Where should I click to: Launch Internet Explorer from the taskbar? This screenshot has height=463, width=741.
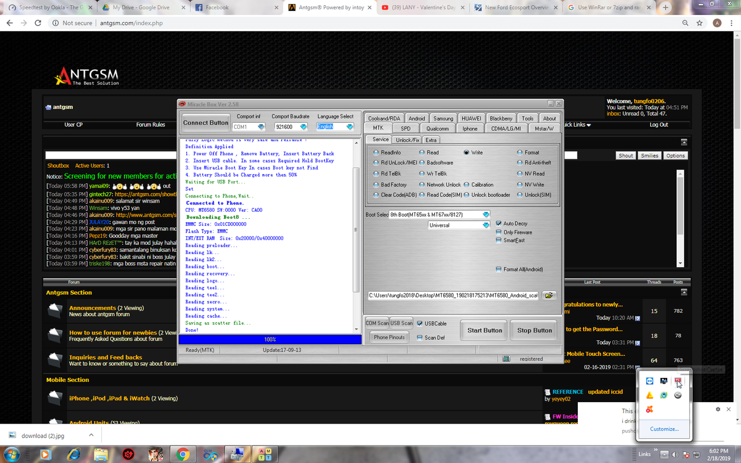coord(74,454)
